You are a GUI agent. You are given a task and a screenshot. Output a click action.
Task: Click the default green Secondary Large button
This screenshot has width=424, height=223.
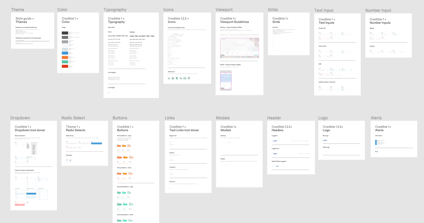pyautogui.click(x=119, y=193)
